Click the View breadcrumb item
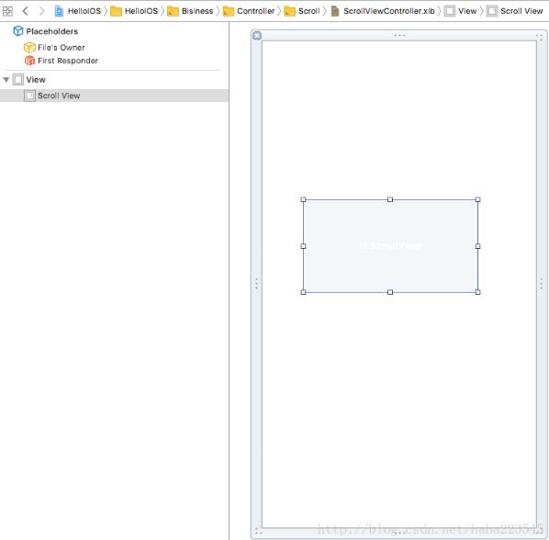The image size is (549, 540). pyautogui.click(x=461, y=11)
